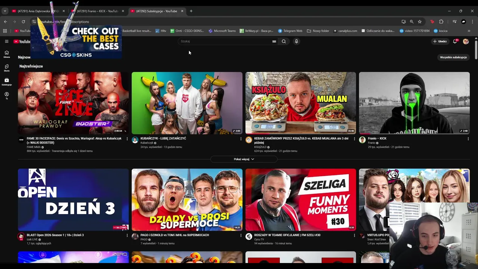Click the YouTube search magnifier button
478x269 pixels.
(284, 41)
